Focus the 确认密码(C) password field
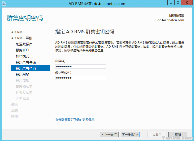This screenshot has width=194, height=141. (81, 78)
